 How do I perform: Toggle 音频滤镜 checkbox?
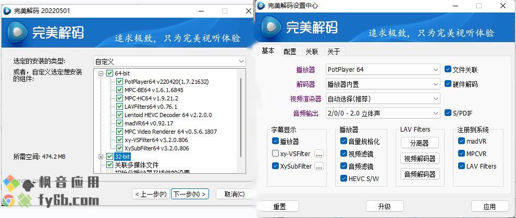coord(343,166)
